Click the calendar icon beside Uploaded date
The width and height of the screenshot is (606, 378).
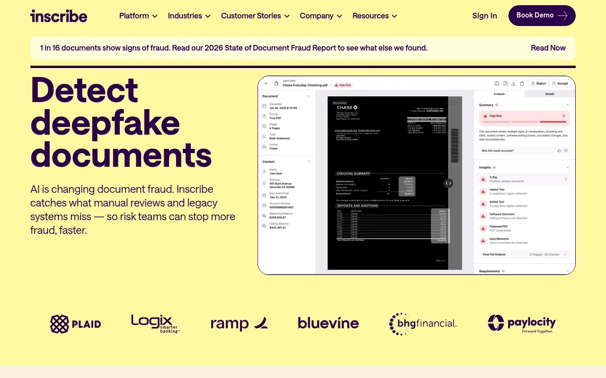[264, 105]
